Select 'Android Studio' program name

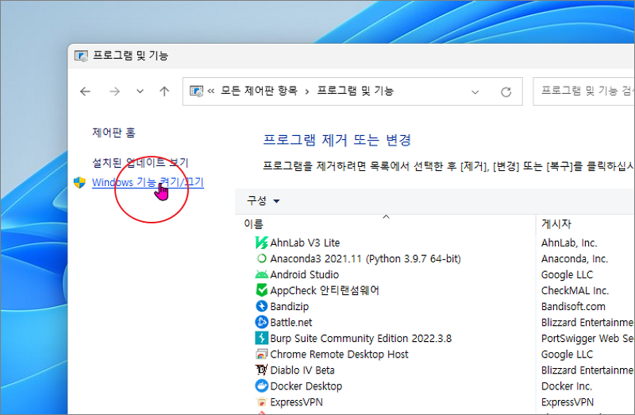click(304, 275)
